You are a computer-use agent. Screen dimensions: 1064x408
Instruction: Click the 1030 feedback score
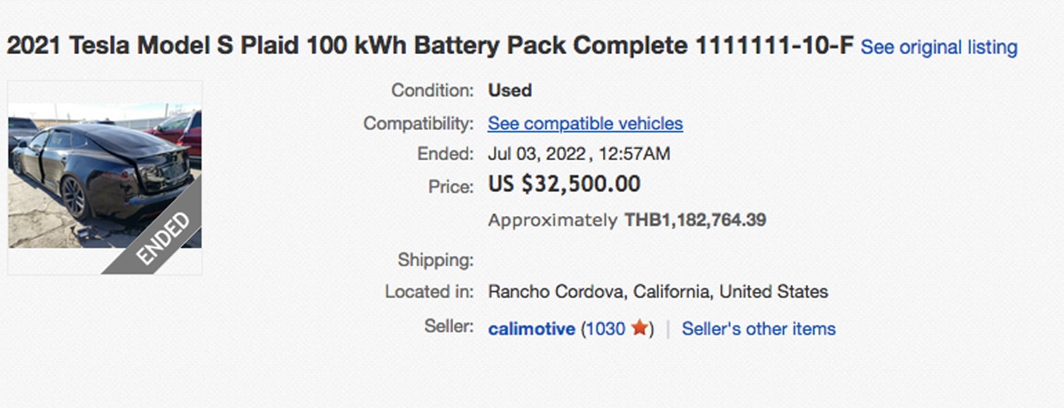pyautogui.click(x=606, y=329)
